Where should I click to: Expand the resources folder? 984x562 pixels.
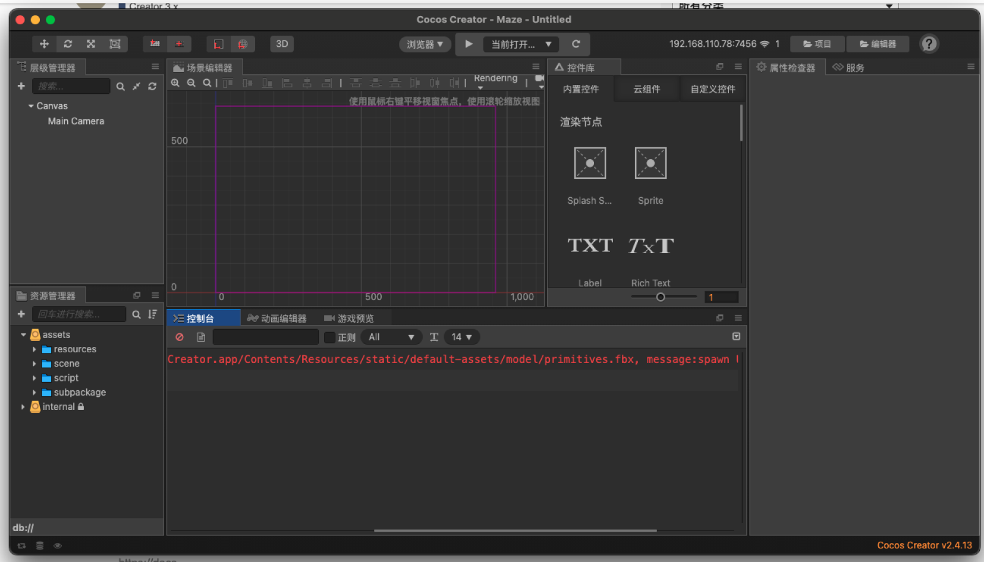point(34,349)
